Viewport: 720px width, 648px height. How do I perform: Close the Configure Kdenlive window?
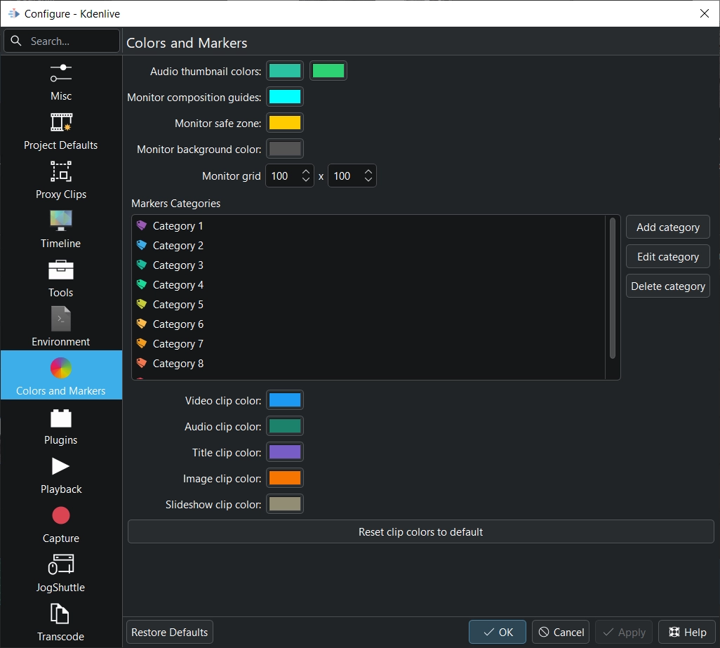click(705, 13)
